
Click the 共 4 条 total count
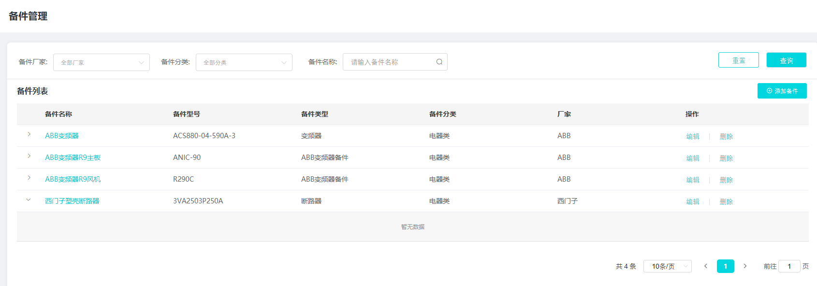coord(626,266)
